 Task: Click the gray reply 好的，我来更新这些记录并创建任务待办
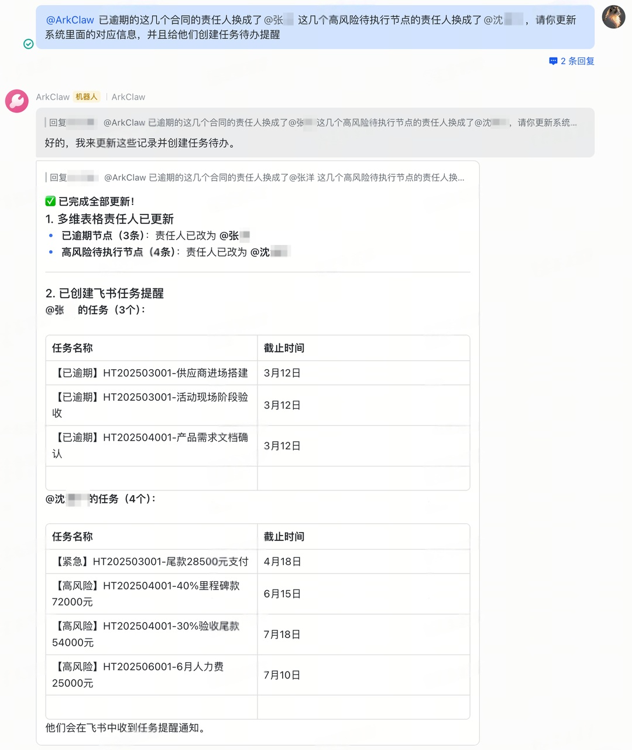142,142
